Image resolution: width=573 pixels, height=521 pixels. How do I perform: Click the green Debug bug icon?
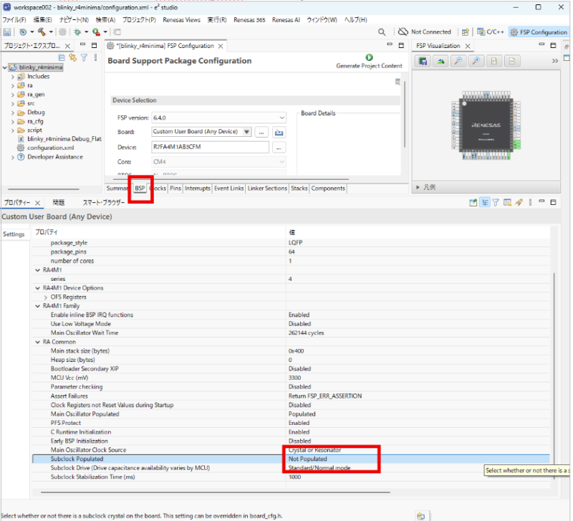click(x=77, y=32)
